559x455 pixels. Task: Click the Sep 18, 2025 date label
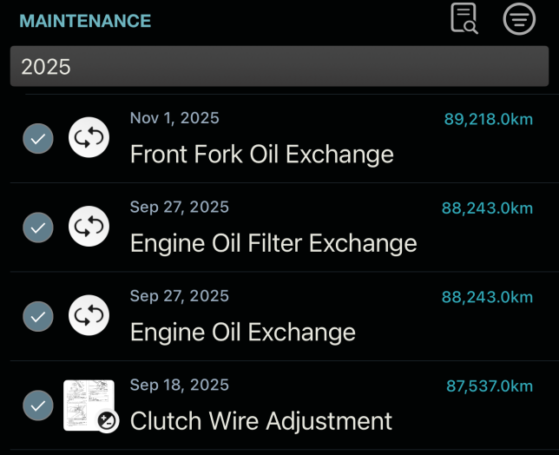point(179,385)
